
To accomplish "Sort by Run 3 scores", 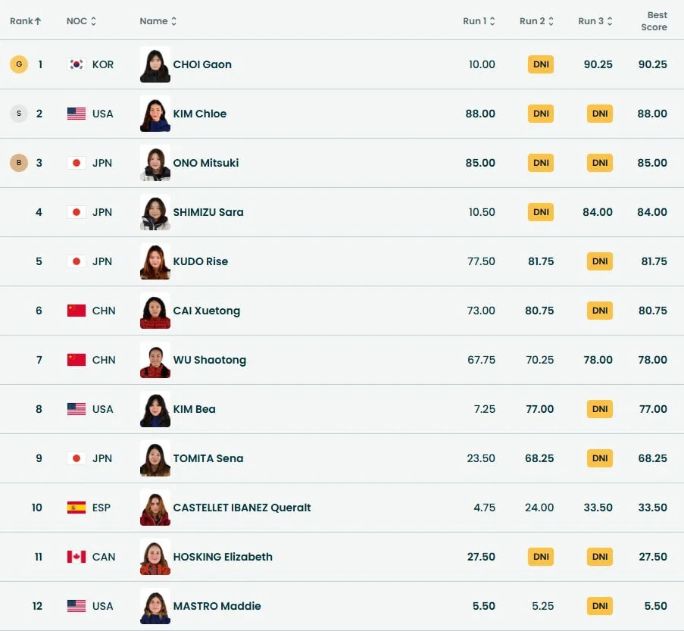I will [595, 21].
